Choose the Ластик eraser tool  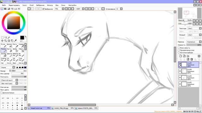tap(9, 50)
